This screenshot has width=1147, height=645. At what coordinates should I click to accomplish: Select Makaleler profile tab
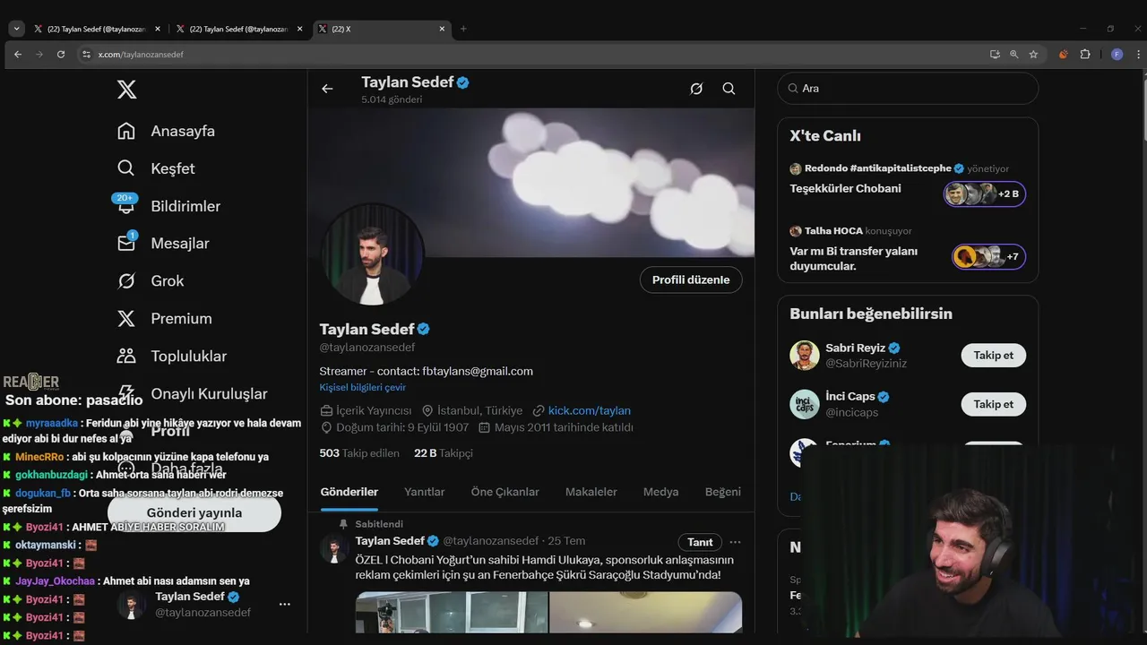(591, 492)
